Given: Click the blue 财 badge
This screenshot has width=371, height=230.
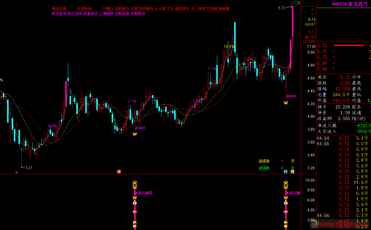Looking at the screenshot, I should point(285,172).
